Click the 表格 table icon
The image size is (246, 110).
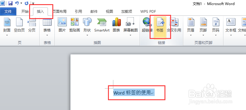pos(47,22)
